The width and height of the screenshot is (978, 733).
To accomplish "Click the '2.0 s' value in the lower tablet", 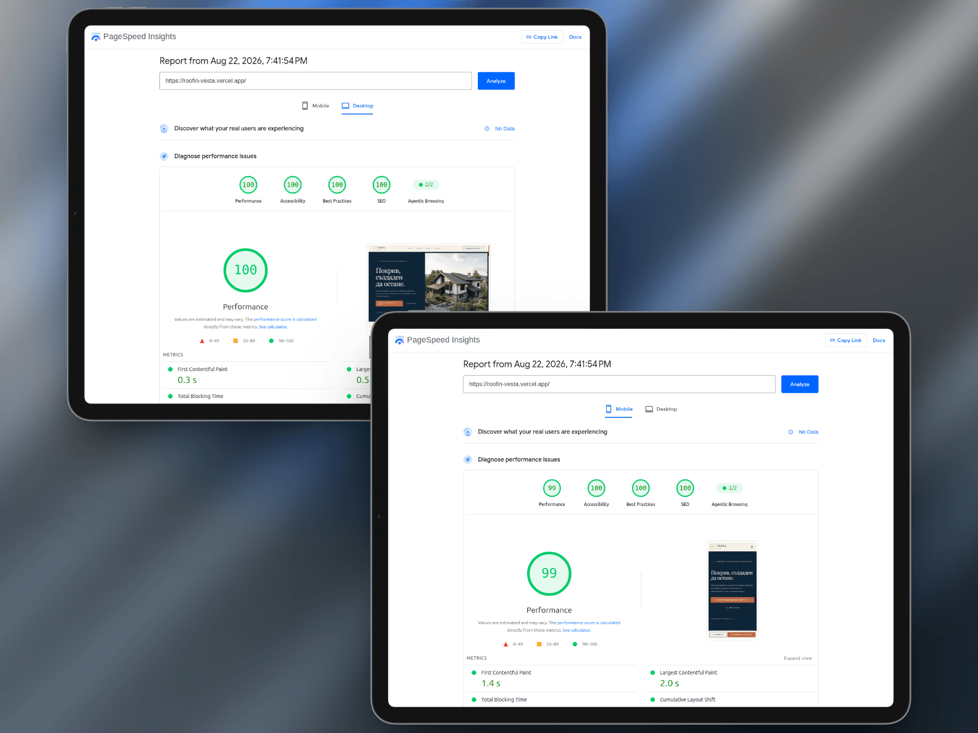I will tap(669, 684).
